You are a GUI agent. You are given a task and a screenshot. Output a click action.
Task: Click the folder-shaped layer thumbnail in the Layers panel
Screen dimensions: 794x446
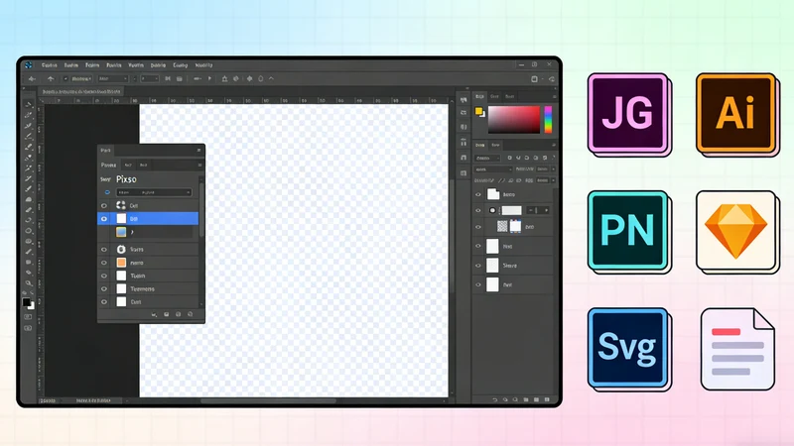(493, 194)
